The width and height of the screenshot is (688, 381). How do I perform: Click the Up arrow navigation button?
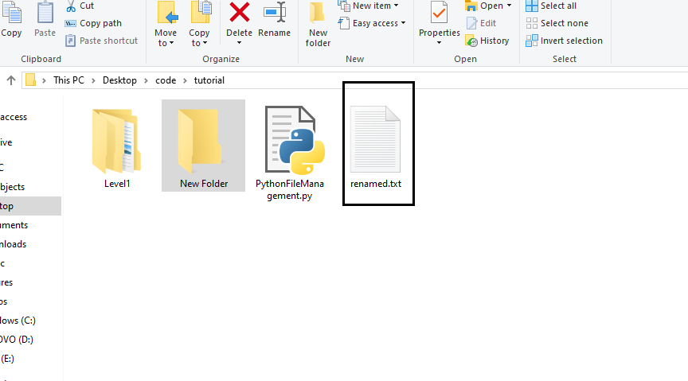pyautogui.click(x=11, y=80)
